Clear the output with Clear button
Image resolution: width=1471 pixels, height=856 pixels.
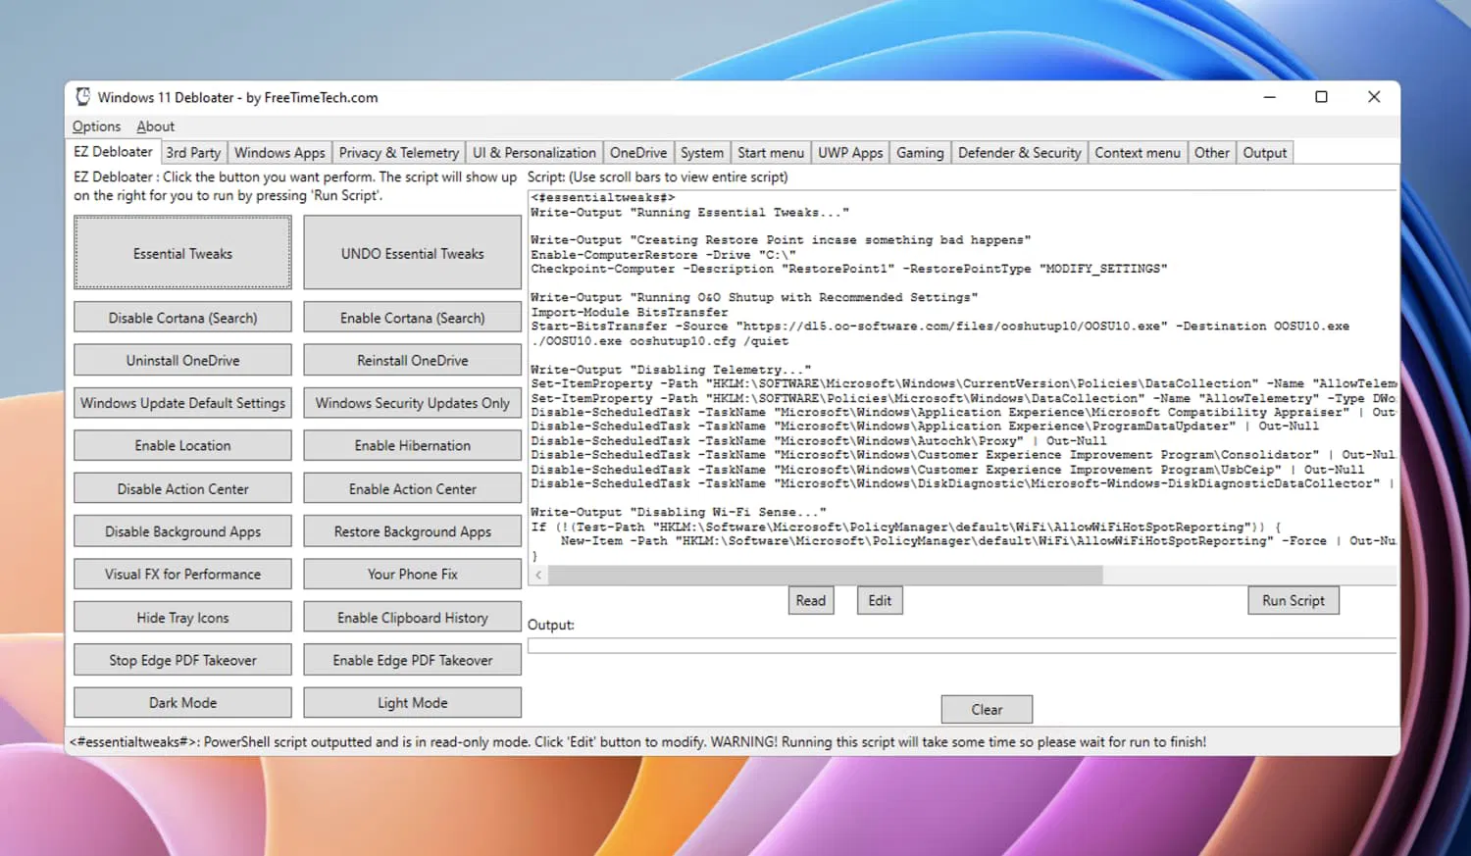point(987,709)
